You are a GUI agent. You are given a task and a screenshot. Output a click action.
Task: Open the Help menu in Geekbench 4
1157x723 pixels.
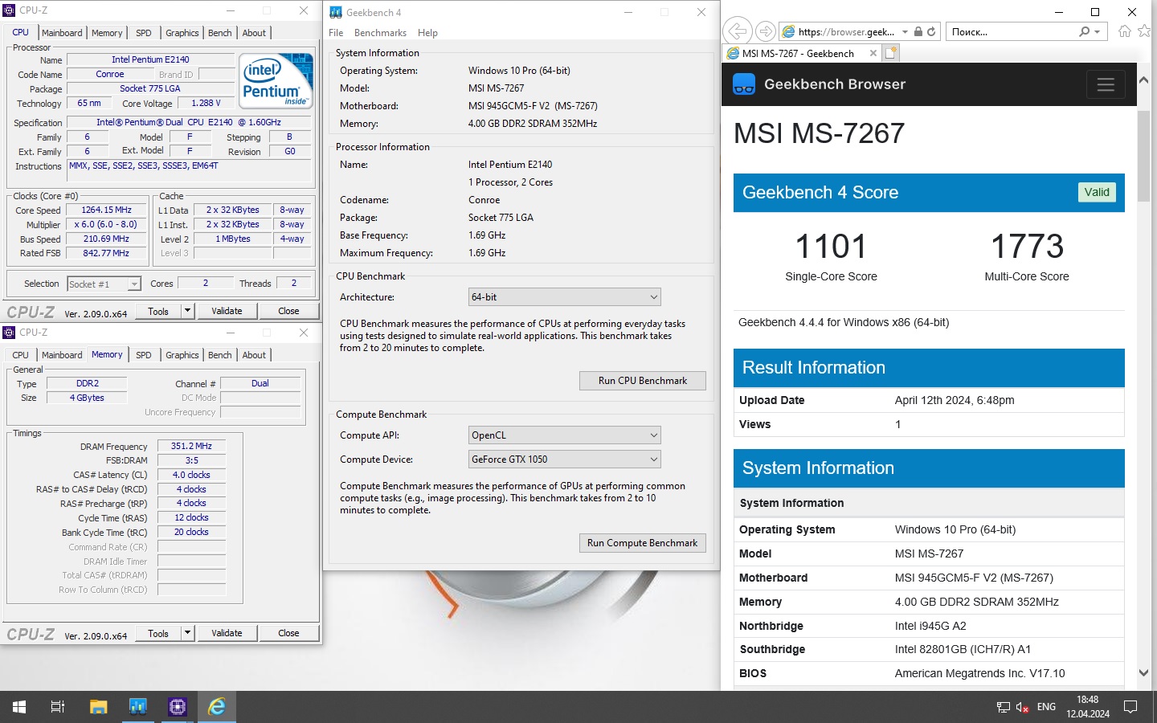tap(427, 33)
